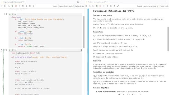This screenshot has width=169, height=95.
Task: Convert build_VRPTW_problem cell to markdown
Action: [15, 50]
